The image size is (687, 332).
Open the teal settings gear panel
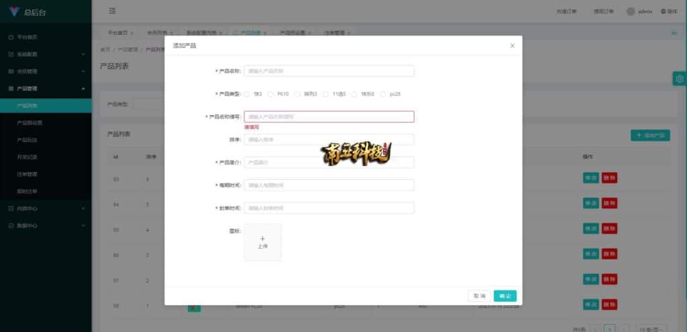[x=680, y=79]
